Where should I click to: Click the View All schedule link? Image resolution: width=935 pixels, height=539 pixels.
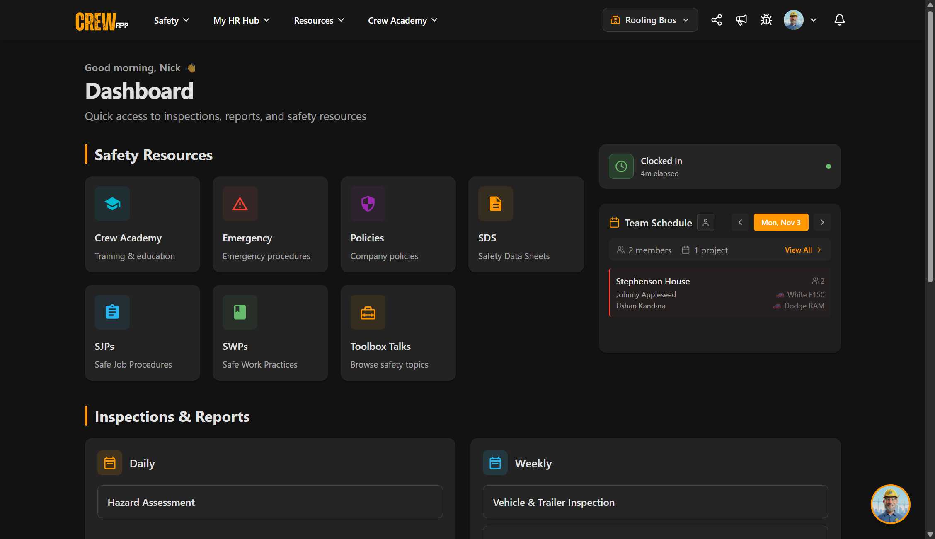point(802,250)
